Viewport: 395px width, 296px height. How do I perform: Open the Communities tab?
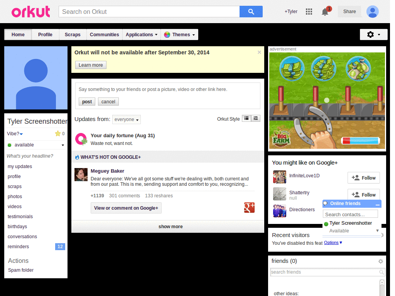coord(104,34)
